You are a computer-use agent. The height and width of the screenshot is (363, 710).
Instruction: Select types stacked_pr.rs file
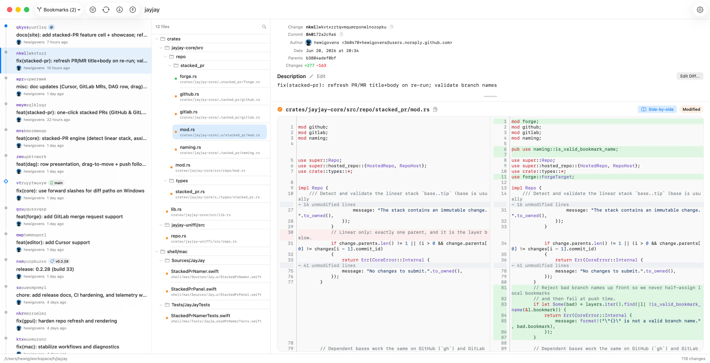[217, 194]
